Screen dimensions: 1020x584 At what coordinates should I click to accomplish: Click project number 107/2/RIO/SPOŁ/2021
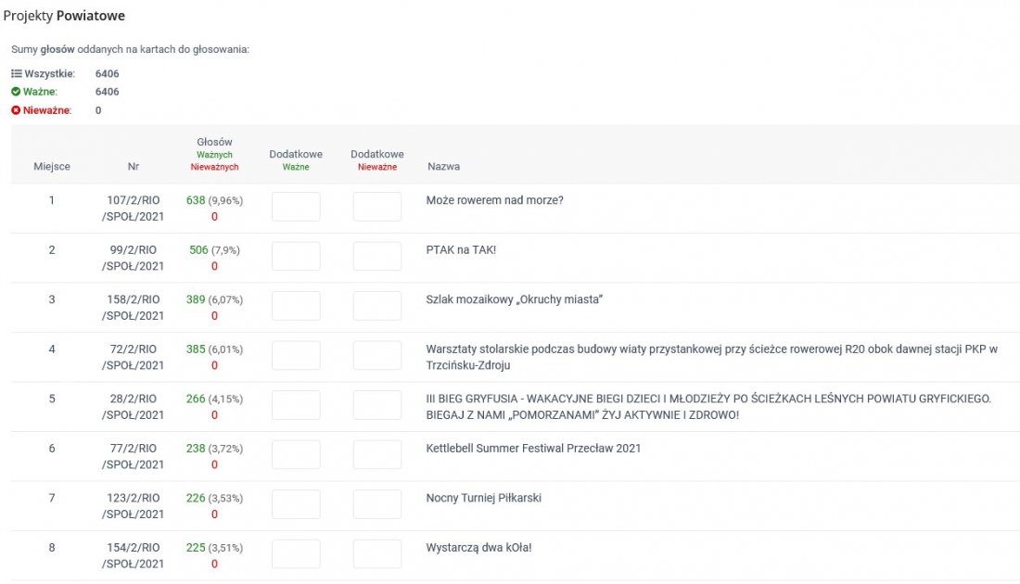pyautogui.click(x=134, y=208)
